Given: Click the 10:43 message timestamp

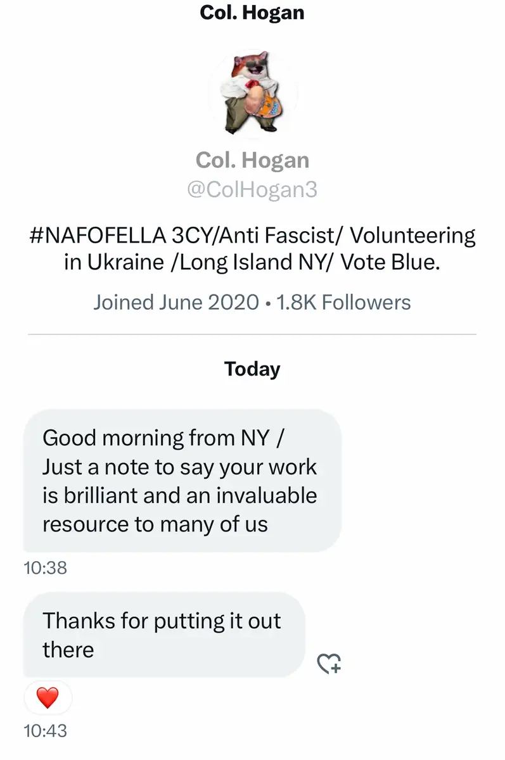Looking at the screenshot, I should 45,730.
